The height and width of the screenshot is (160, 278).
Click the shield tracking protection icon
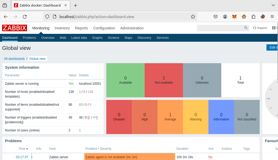point(47,17)
